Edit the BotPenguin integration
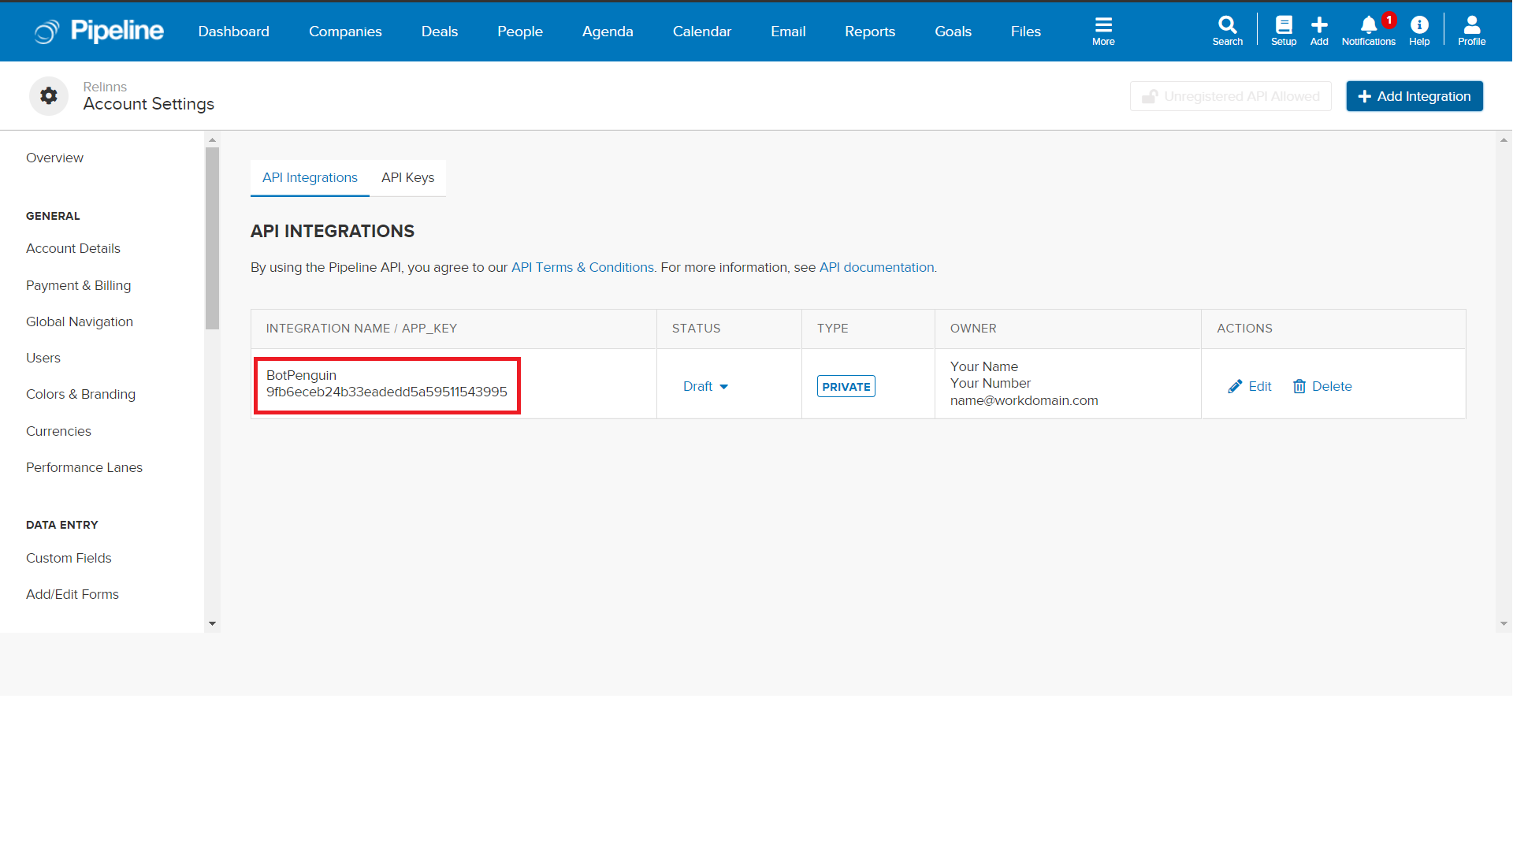The image size is (1513, 851). pos(1250,386)
